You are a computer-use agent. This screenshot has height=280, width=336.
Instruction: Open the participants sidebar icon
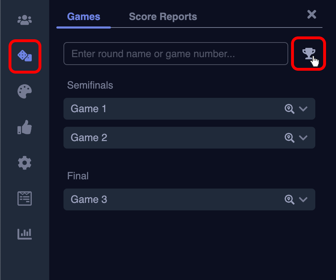[25, 20]
